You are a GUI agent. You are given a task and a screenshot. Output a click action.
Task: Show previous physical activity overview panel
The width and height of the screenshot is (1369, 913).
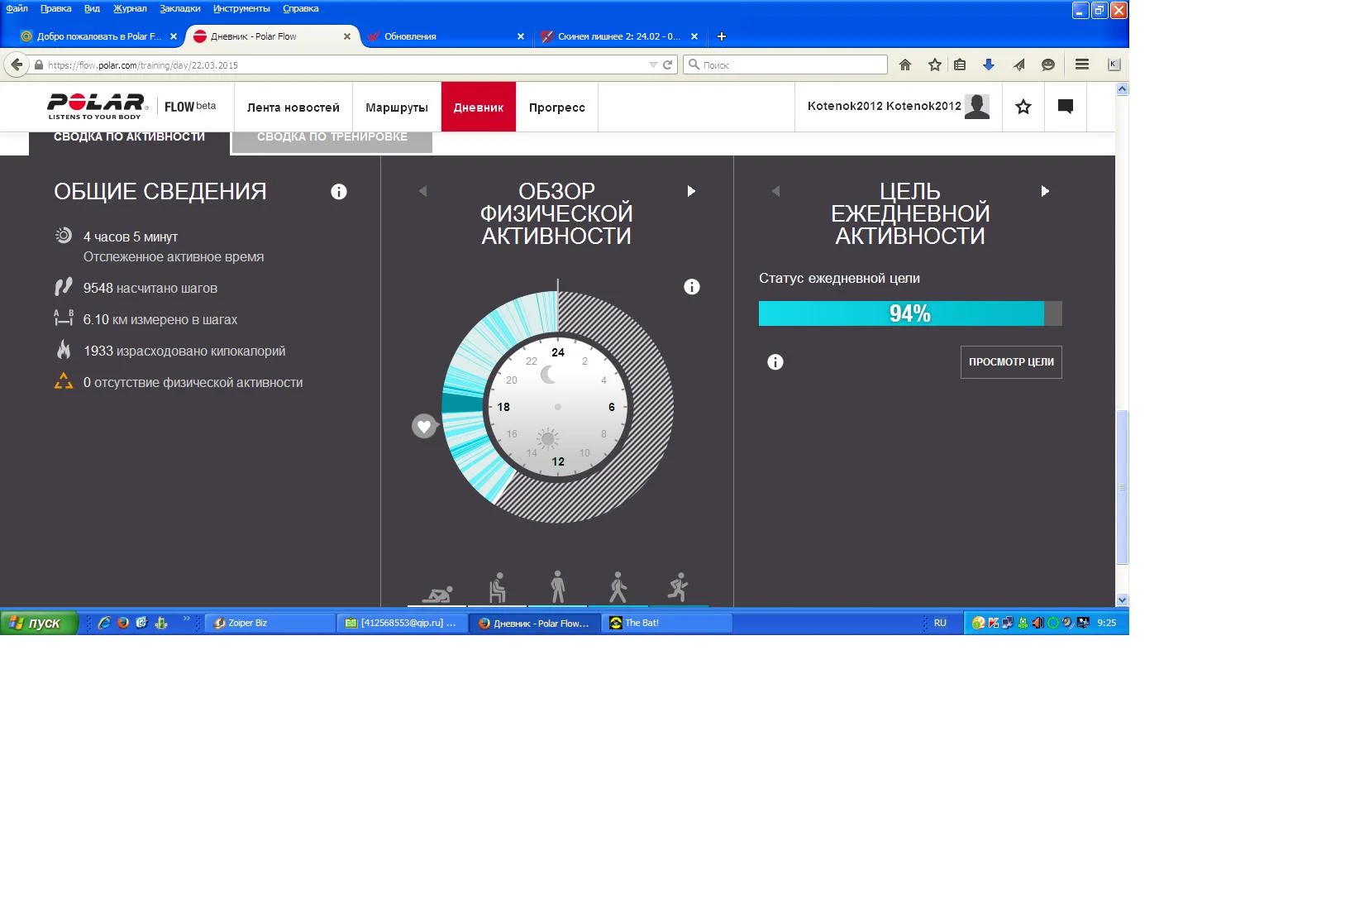point(423,191)
